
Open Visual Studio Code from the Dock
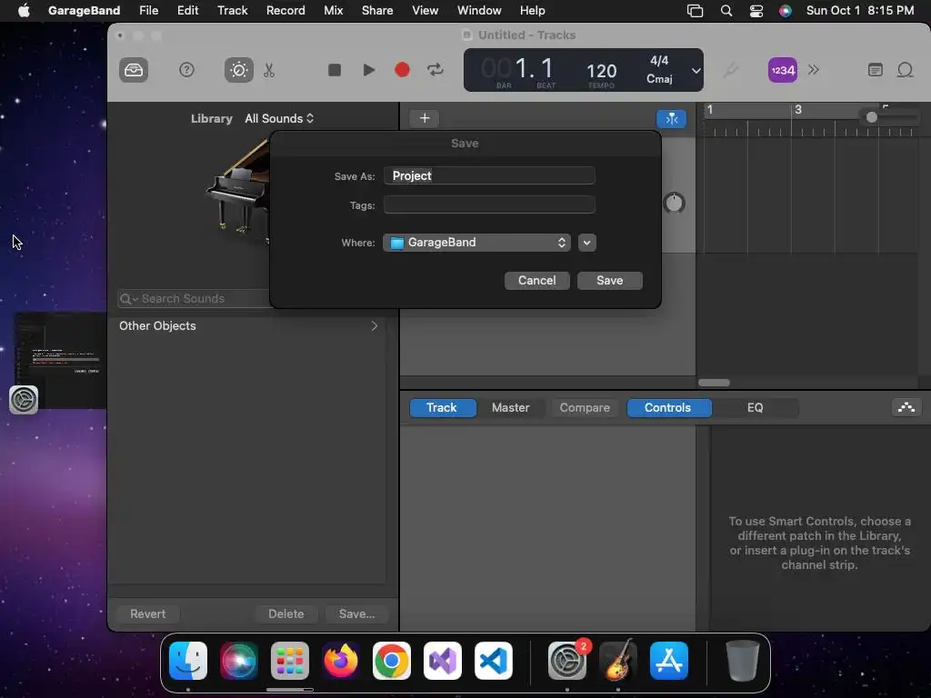coord(494,661)
